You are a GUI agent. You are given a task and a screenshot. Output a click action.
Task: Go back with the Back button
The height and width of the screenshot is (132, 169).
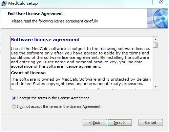click(95, 122)
